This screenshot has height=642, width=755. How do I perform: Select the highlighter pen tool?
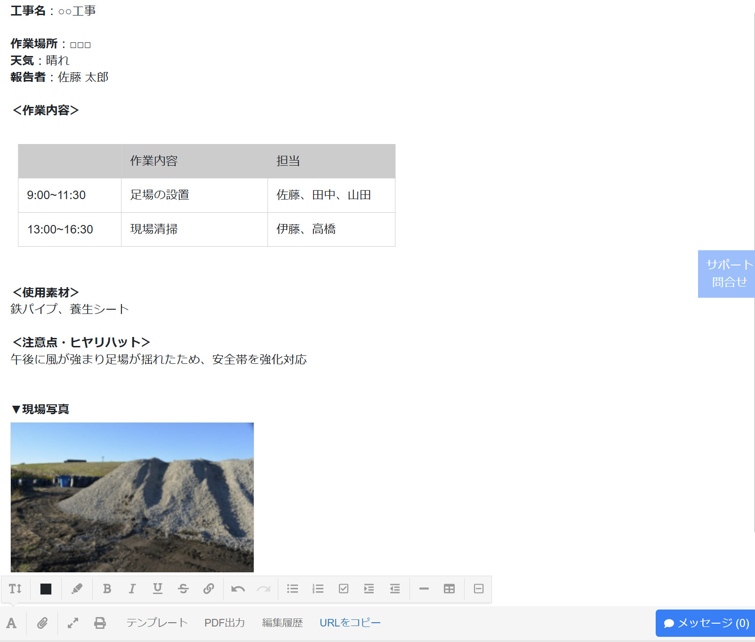coord(77,588)
